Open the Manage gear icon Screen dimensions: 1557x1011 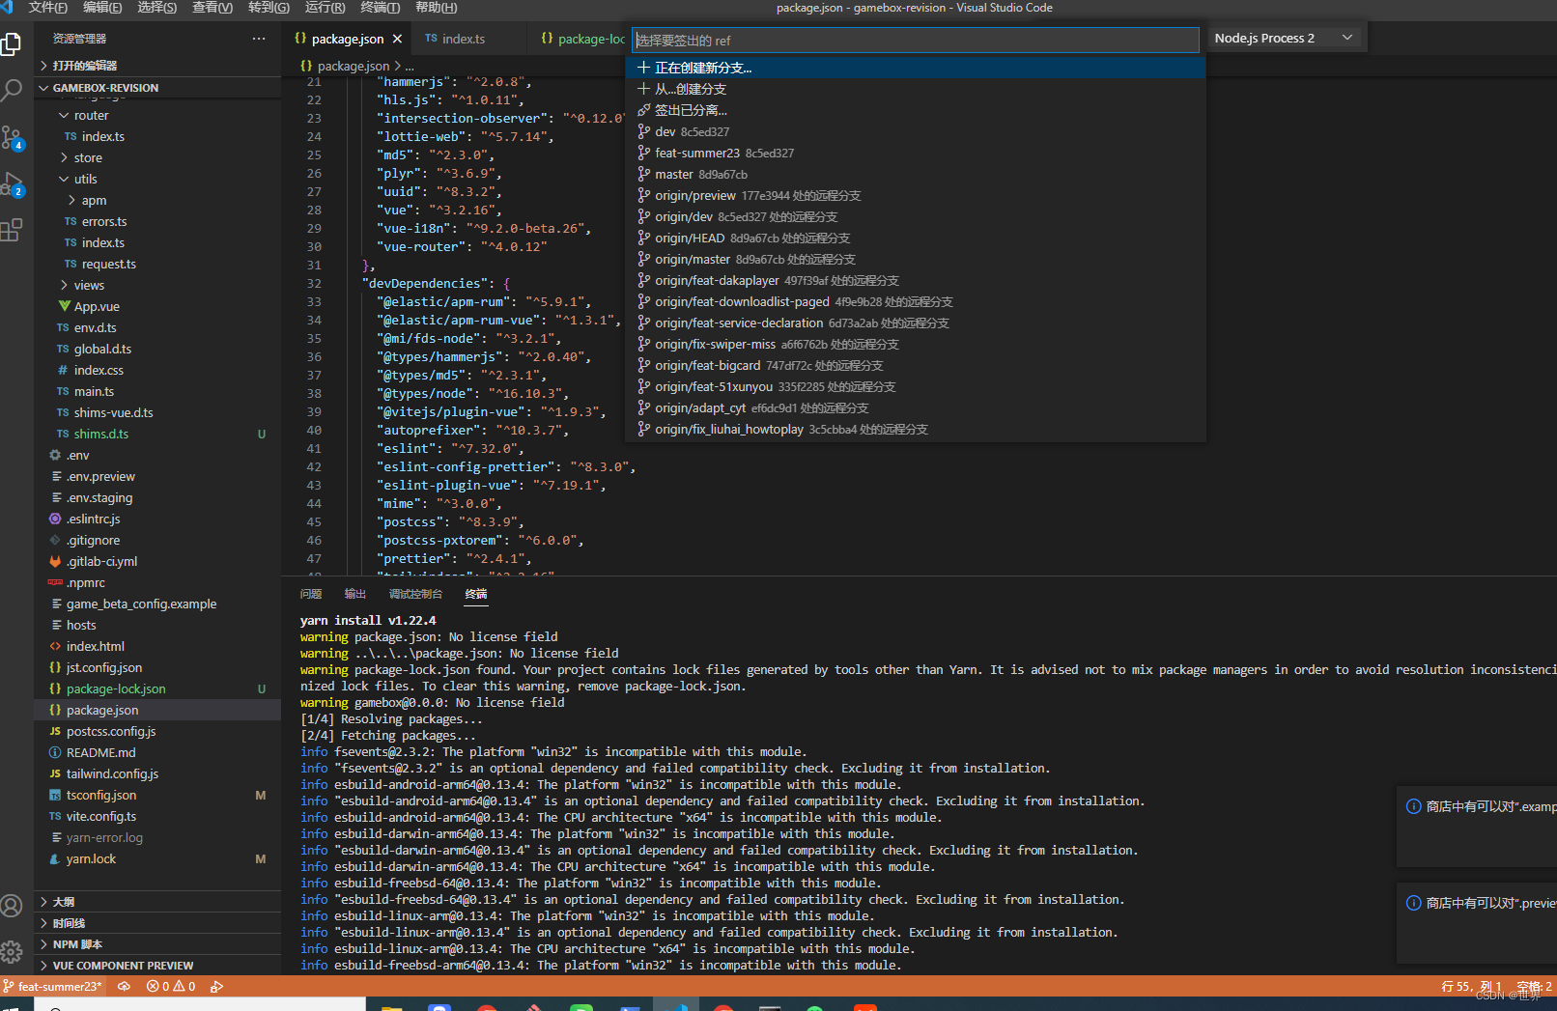click(x=12, y=952)
